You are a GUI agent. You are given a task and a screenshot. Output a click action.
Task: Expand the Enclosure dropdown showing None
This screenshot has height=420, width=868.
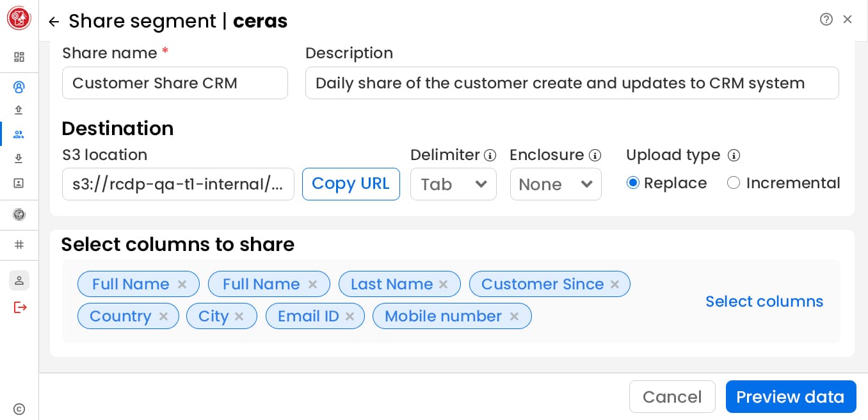coord(556,184)
